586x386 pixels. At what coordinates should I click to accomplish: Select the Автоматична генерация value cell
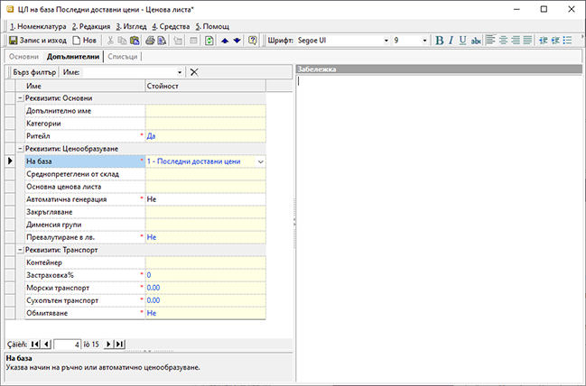tap(205, 199)
